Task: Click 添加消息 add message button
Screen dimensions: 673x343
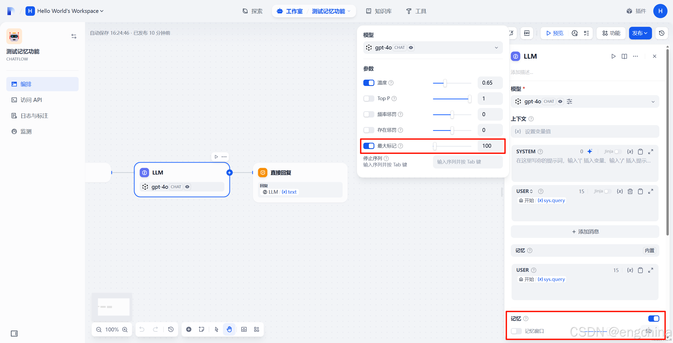Action: [585, 232]
